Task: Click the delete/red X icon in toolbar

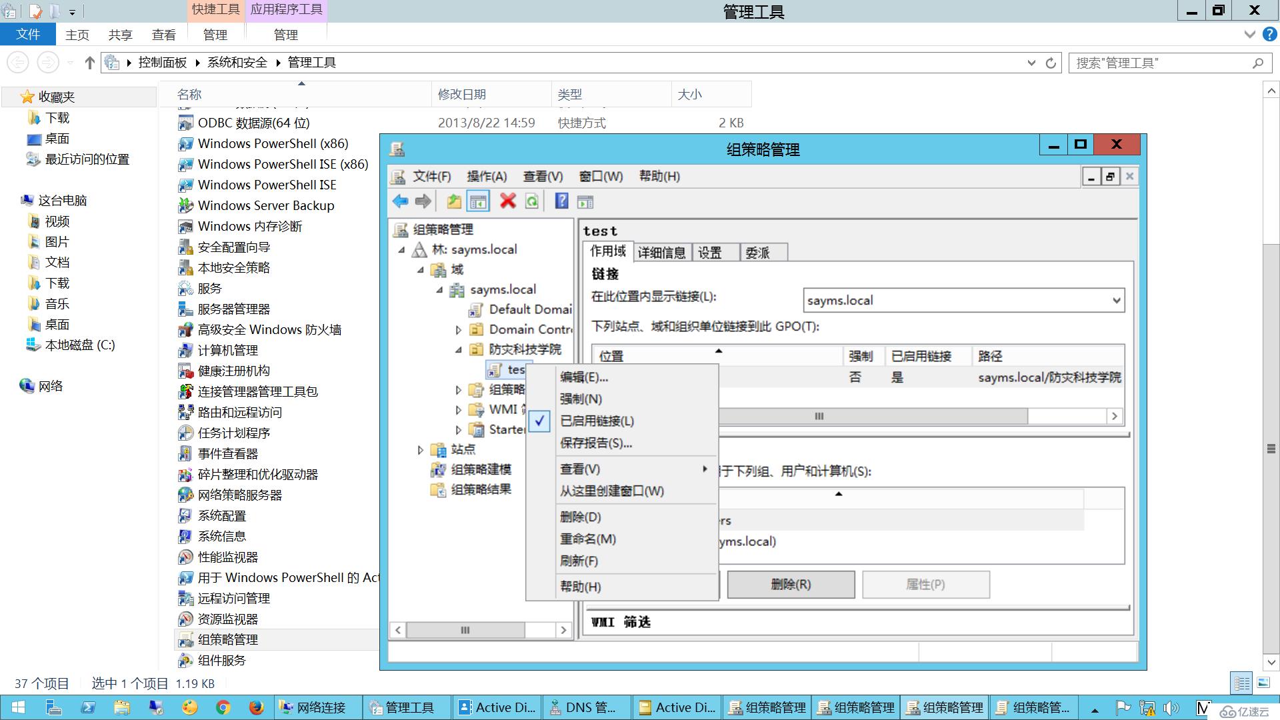Action: tap(505, 203)
